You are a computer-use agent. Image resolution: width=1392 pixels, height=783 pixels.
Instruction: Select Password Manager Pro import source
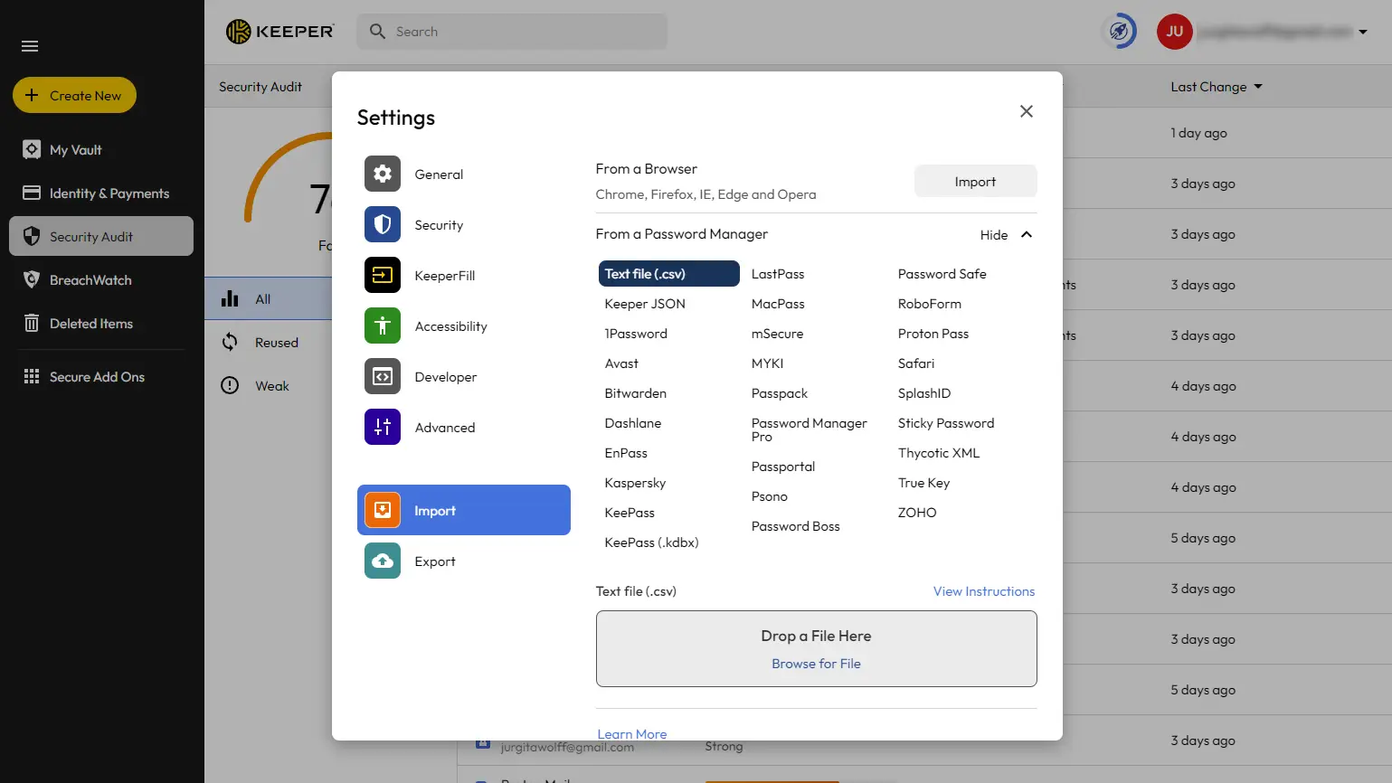(810, 429)
